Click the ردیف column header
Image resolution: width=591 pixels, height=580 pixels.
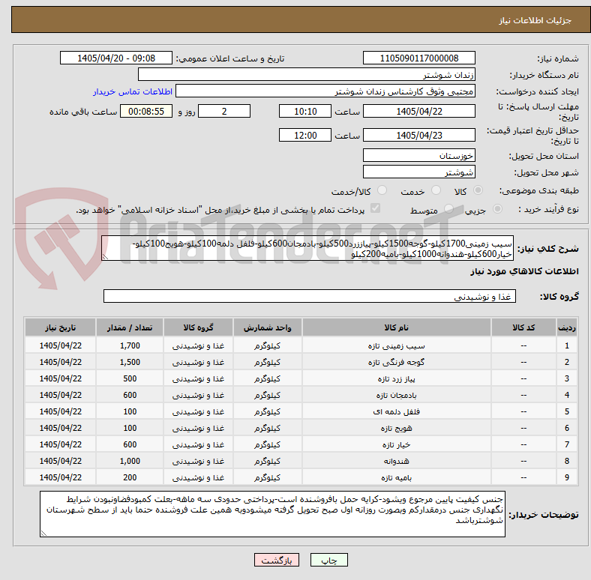(x=566, y=327)
